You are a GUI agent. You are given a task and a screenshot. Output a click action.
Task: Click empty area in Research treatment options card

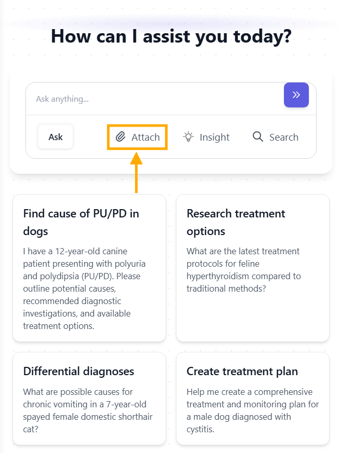pyautogui.click(x=252, y=319)
